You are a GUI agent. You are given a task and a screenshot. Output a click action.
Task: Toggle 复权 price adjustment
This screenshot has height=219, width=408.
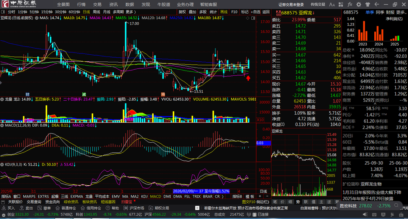coord(182,12)
